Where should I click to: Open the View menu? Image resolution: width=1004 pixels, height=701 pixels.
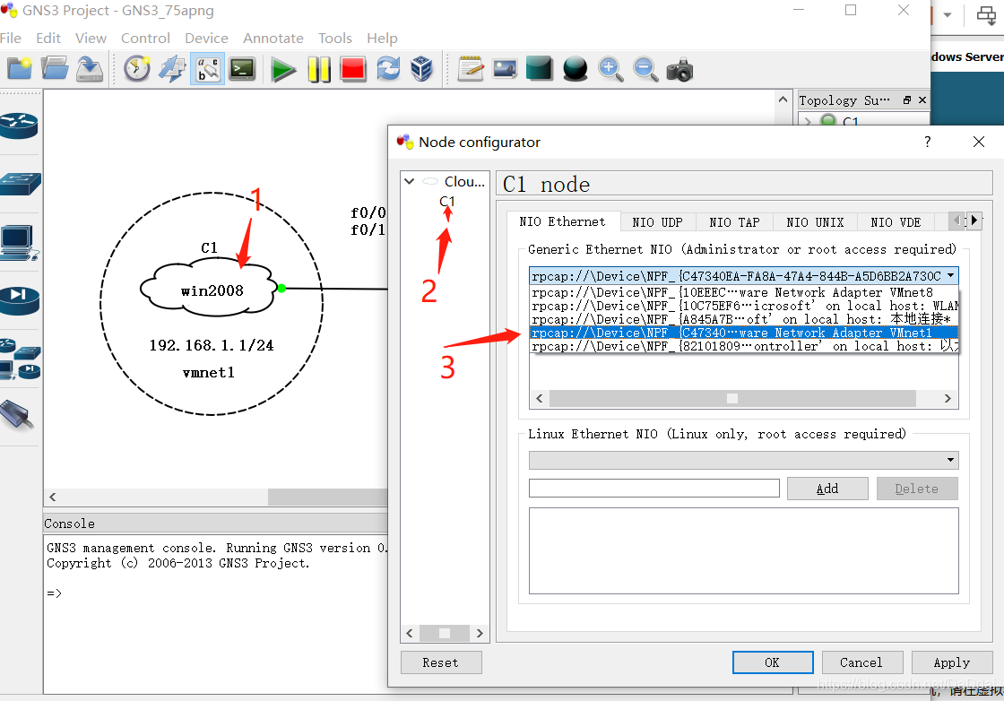91,39
